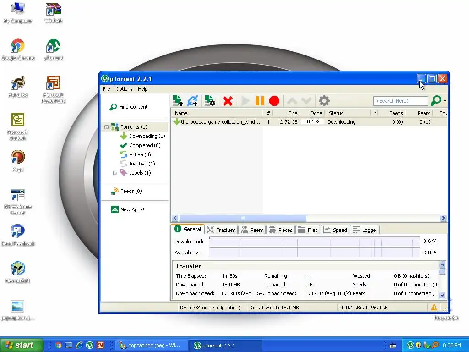469x352 pixels.
Task: Click the list scroll left arrow
Action: tap(175, 218)
